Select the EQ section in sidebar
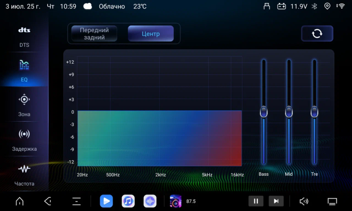The width and height of the screenshot is (352, 211). 24,71
